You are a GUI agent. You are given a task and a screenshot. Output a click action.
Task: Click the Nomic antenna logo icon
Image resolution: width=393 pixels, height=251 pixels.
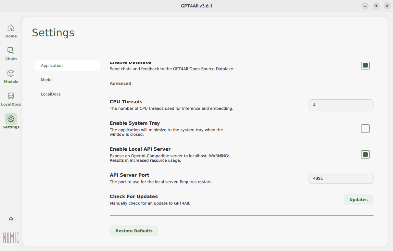tap(11, 221)
